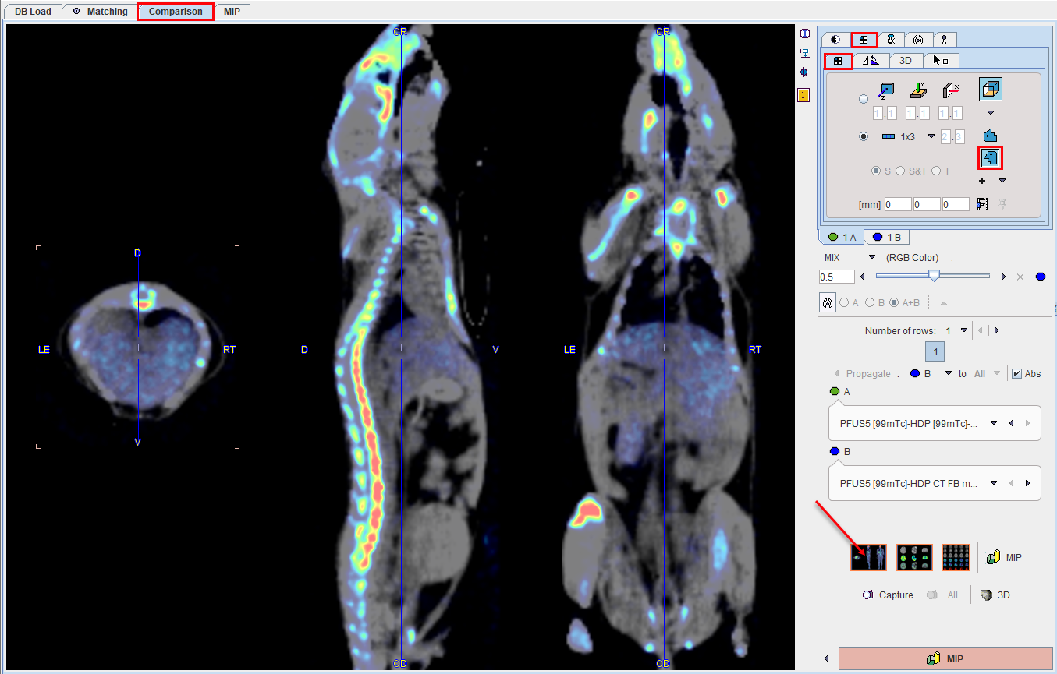Image resolution: width=1057 pixels, height=674 pixels.
Task: Click the human head orientation icon
Action: click(x=990, y=157)
